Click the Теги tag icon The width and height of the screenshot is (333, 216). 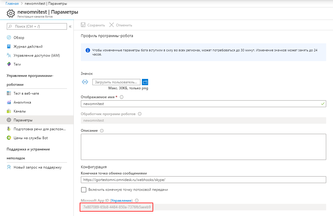point(9,64)
